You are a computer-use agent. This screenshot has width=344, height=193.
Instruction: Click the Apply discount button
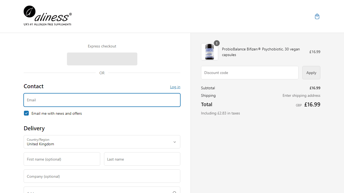(311, 73)
